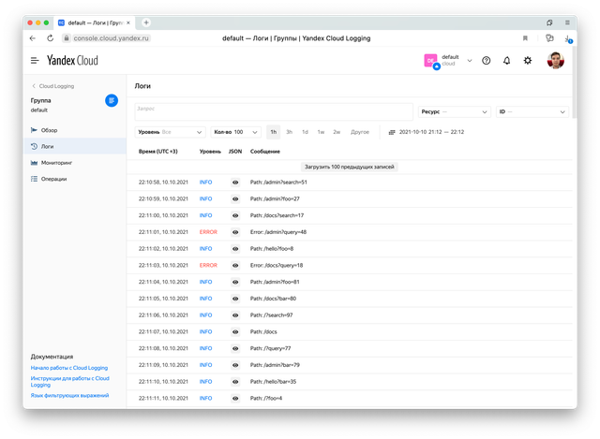Screen dimensions: 600x439
Task: Toggle JSON view for the 22:11:01 ERROR row
Action: click(x=235, y=231)
